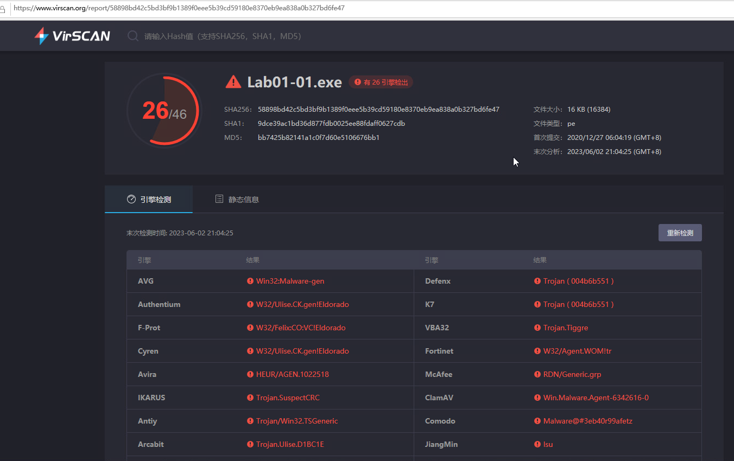This screenshot has width=734, height=461.
Task: Select the Malware@#3eb40r99afetz result
Action: point(588,421)
